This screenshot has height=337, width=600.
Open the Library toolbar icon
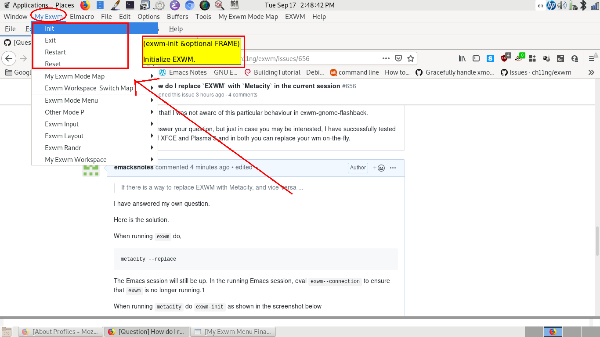(x=463, y=58)
